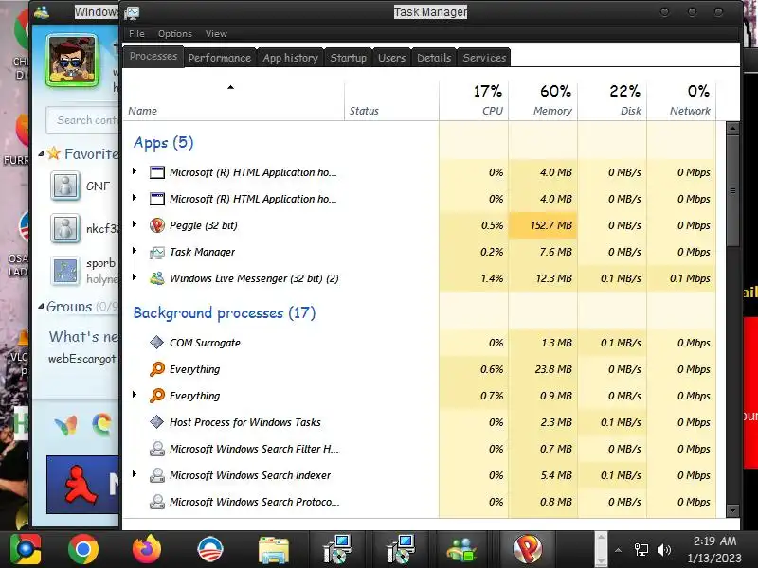Click the process list scroll down arrow
This screenshot has width=758, height=568.
pos(732,510)
